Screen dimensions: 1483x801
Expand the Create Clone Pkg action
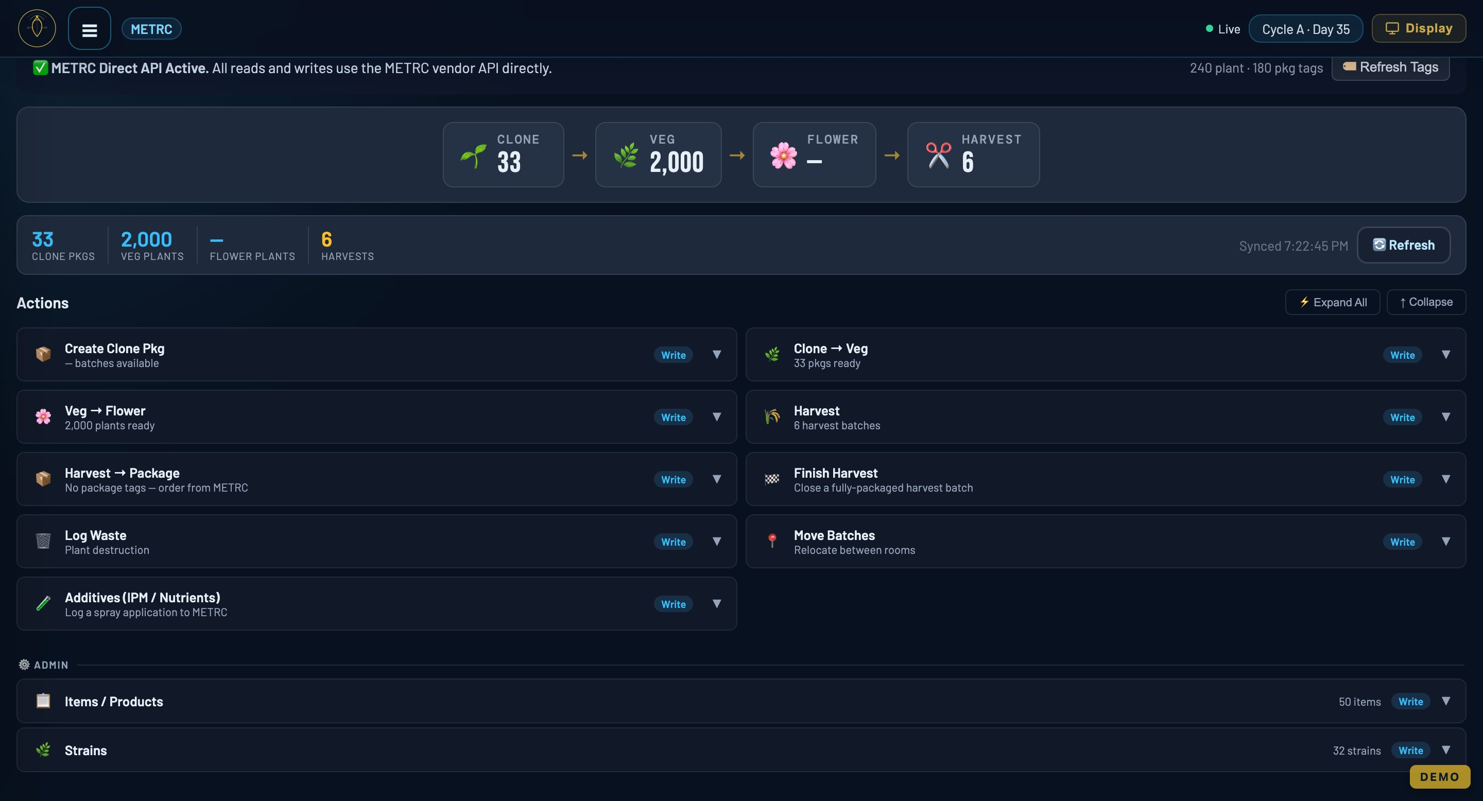pyautogui.click(x=717, y=355)
